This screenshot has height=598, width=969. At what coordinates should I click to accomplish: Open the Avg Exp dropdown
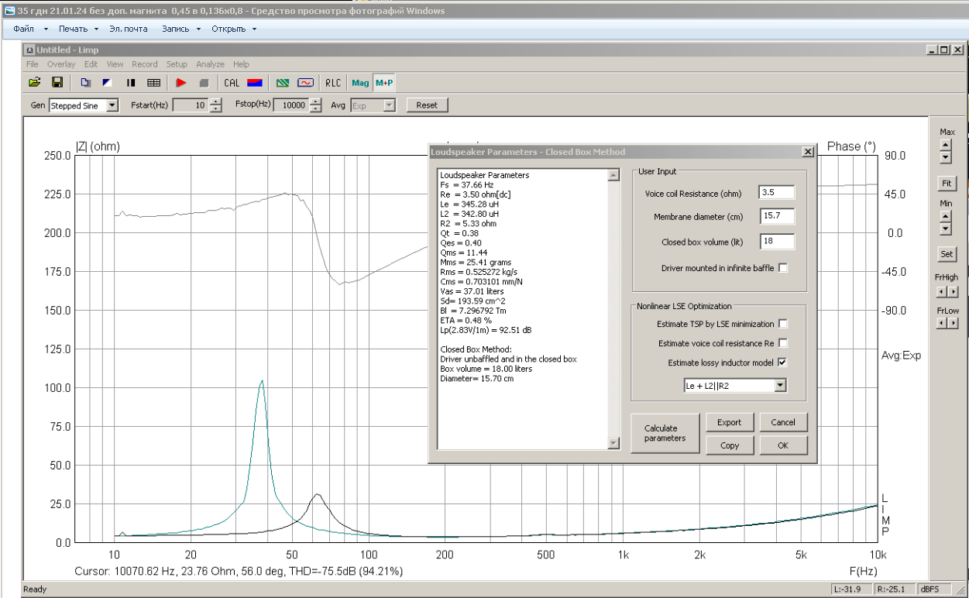[389, 105]
